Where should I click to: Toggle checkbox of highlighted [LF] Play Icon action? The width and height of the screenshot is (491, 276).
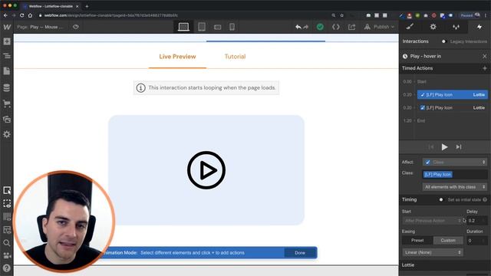(x=423, y=94)
